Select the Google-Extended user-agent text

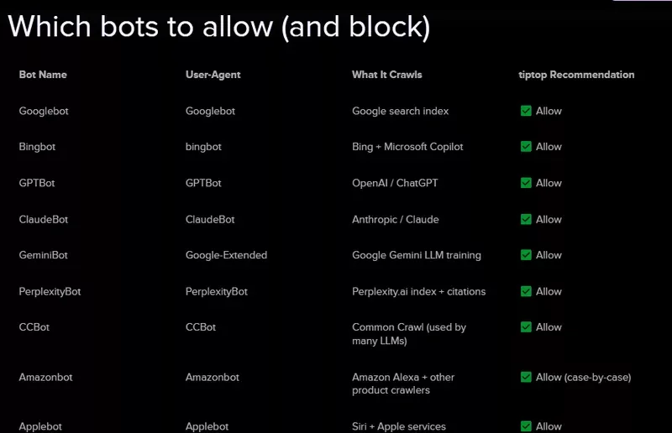click(226, 255)
